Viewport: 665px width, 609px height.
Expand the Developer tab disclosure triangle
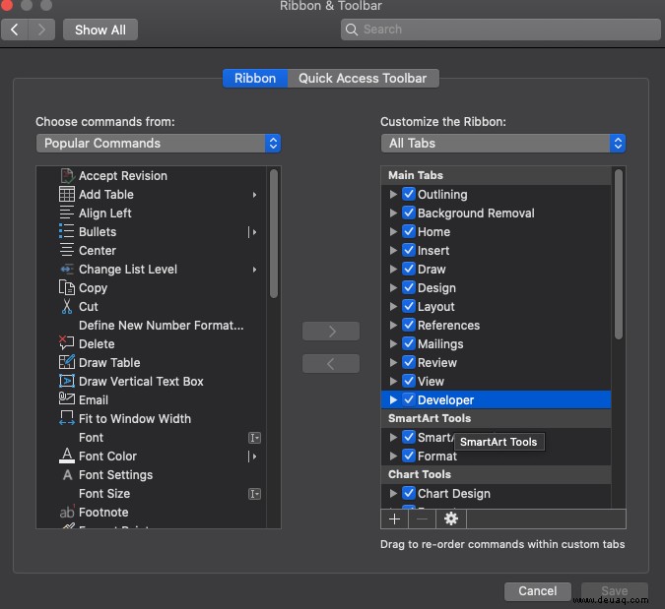point(393,399)
